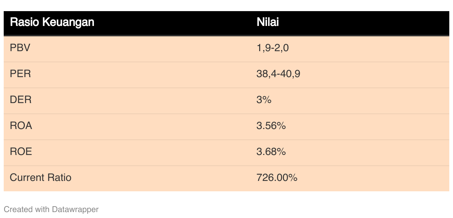
Task: Click the ROE value 3.68%
Action: pos(271,152)
